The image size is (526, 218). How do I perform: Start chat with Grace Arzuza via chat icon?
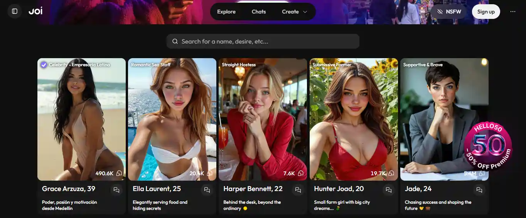pos(116,190)
